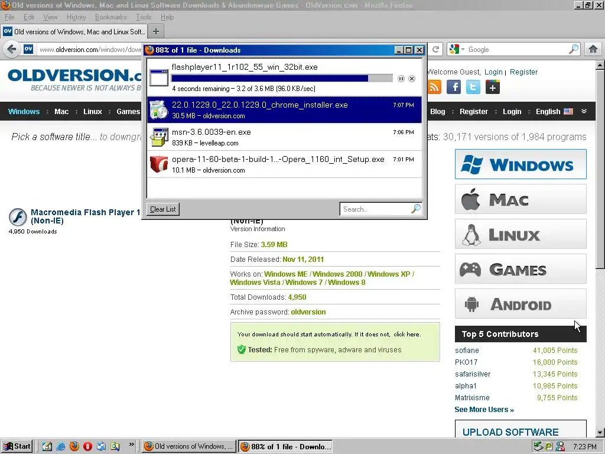
Task: Click the search magnifier in Downloads window
Action: click(415, 209)
